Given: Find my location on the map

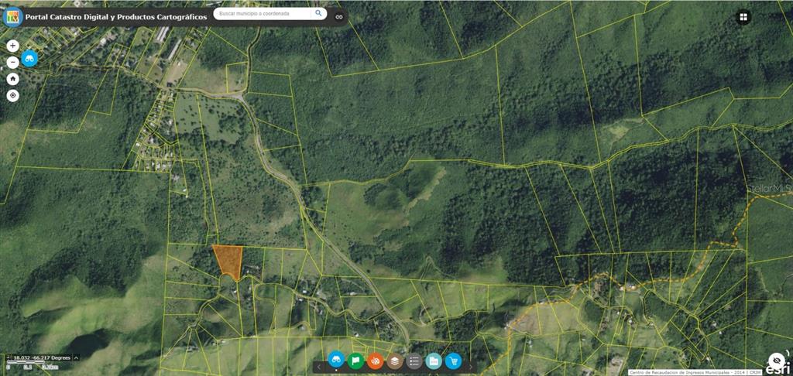Looking at the screenshot, I should pos(12,96).
